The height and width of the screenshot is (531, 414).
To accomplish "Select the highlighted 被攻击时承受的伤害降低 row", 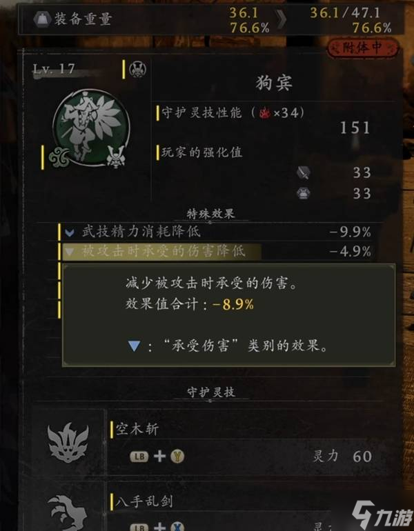I will pyautogui.click(x=216, y=251).
